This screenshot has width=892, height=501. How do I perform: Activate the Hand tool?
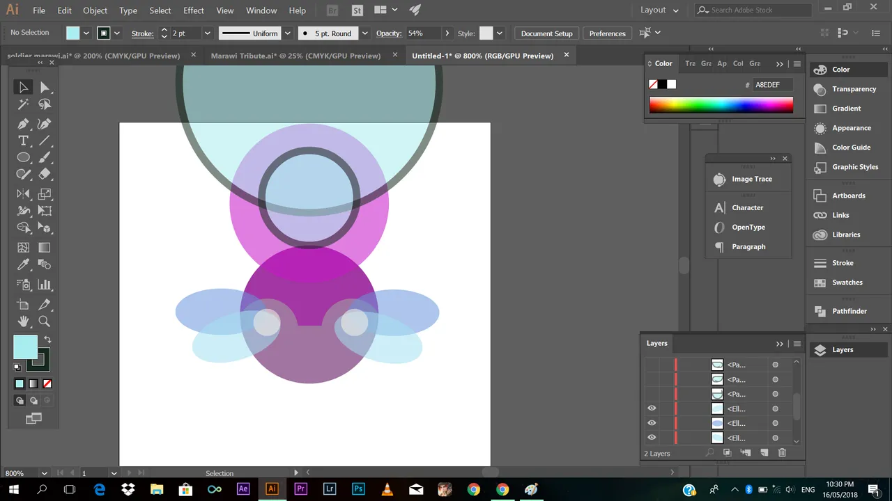click(23, 321)
